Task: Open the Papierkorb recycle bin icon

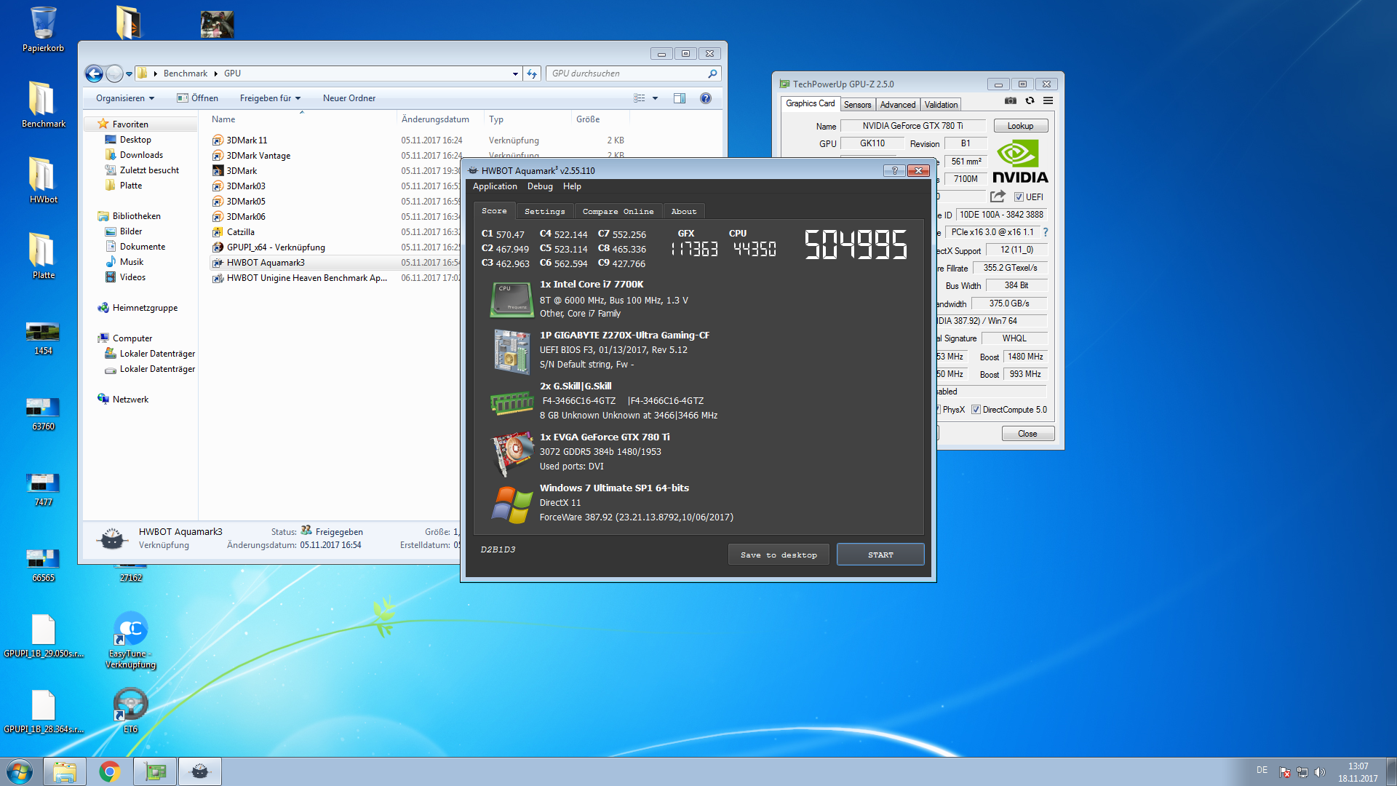Action: 43,29
